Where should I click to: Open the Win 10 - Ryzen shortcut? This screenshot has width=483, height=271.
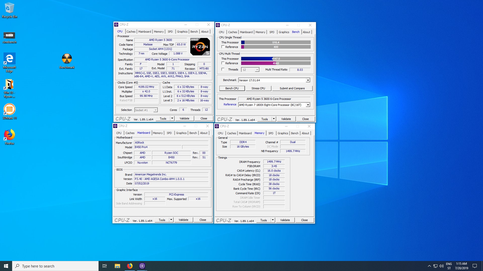pyautogui.click(x=9, y=88)
